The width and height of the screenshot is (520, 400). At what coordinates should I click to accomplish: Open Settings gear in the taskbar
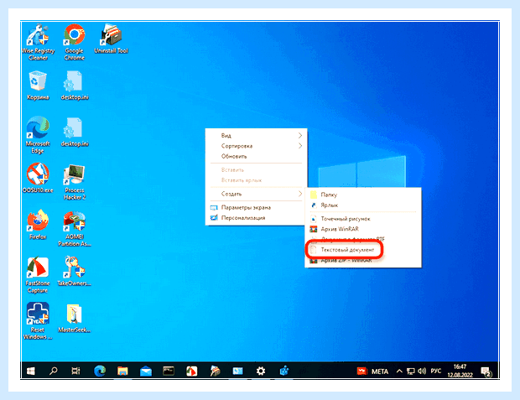[261, 371]
